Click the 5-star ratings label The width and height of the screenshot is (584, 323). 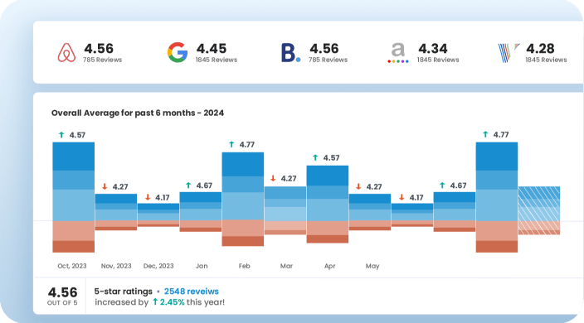124,292
